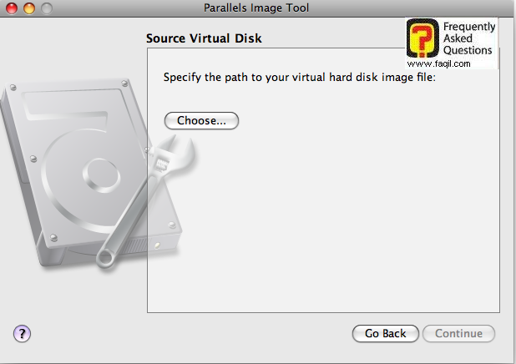Click the gray zoom button in the title bar
Screen dimensions: 516x364
click(46, 8)
